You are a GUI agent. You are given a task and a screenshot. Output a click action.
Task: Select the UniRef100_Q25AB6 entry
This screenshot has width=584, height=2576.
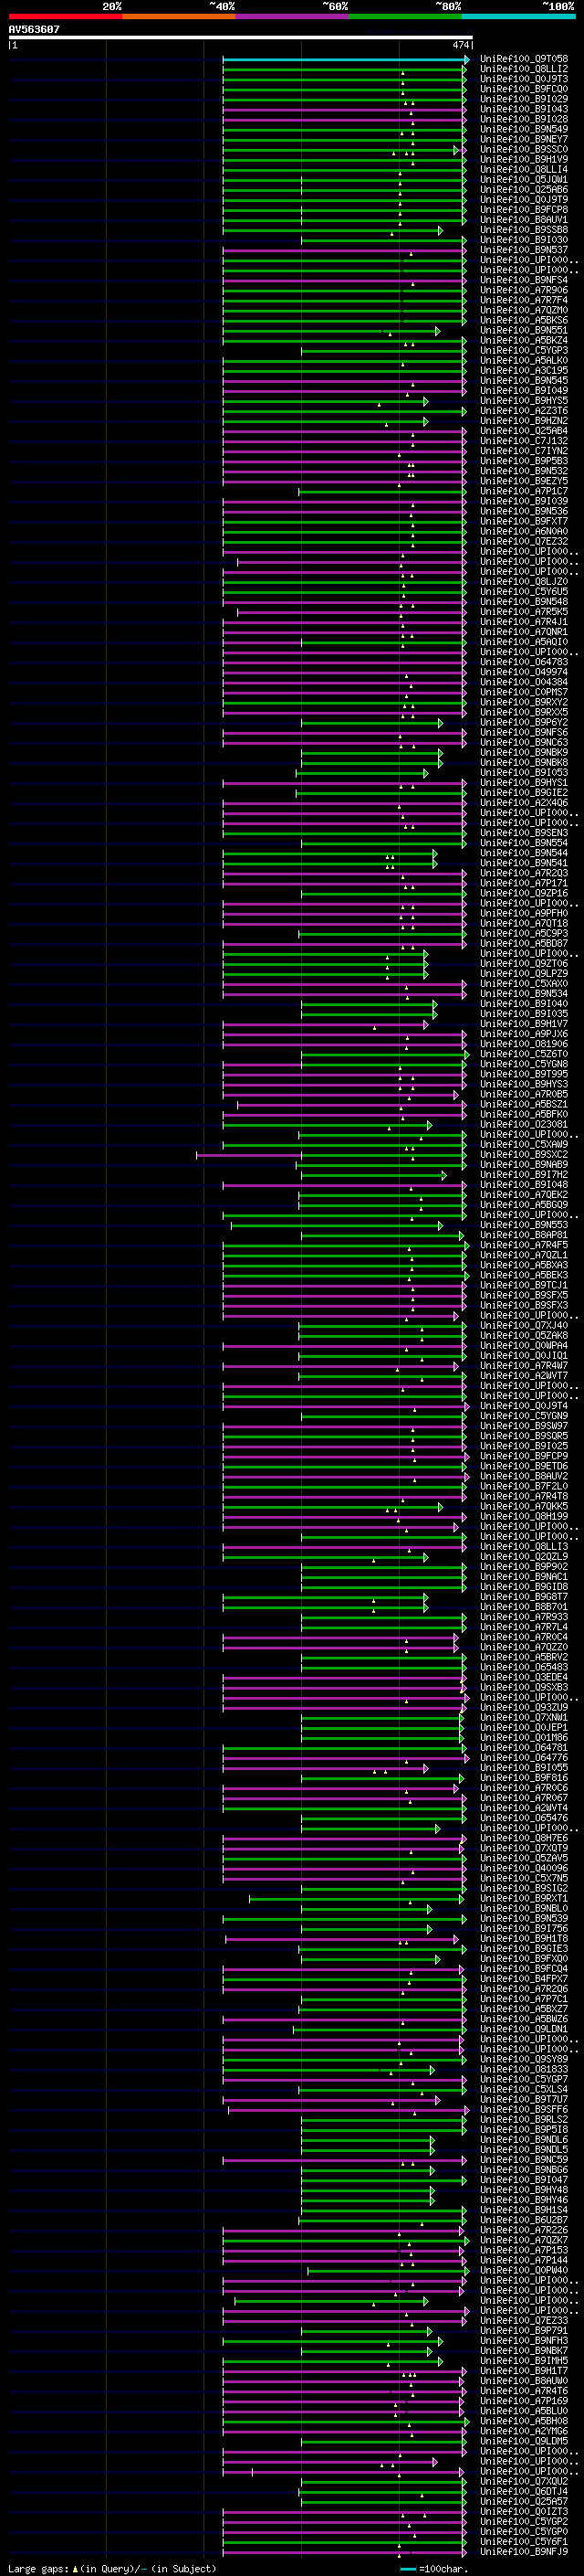pos(524,190)
